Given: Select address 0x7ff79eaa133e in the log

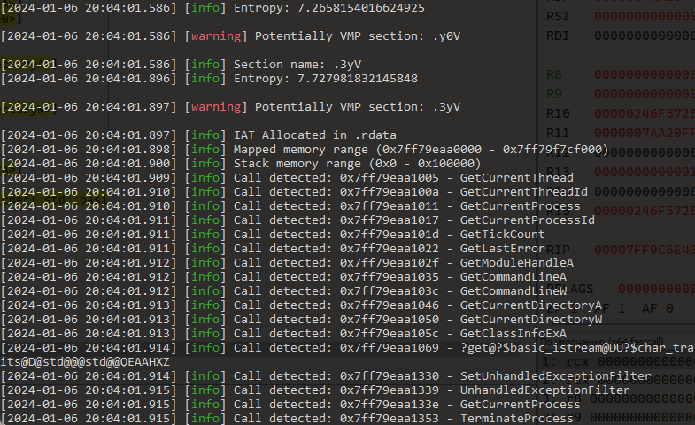Looking at the screenshot, I should [390, 405].
